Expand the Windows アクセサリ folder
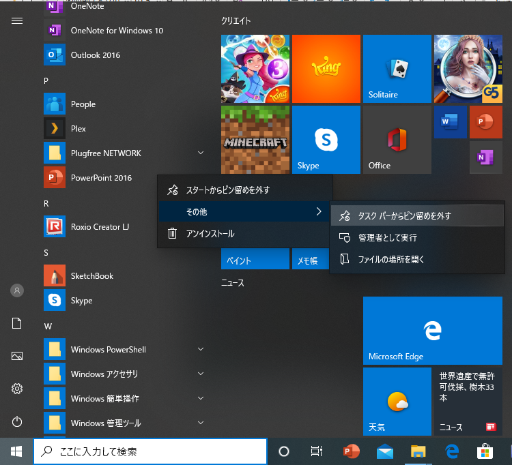 pos(201,374)
